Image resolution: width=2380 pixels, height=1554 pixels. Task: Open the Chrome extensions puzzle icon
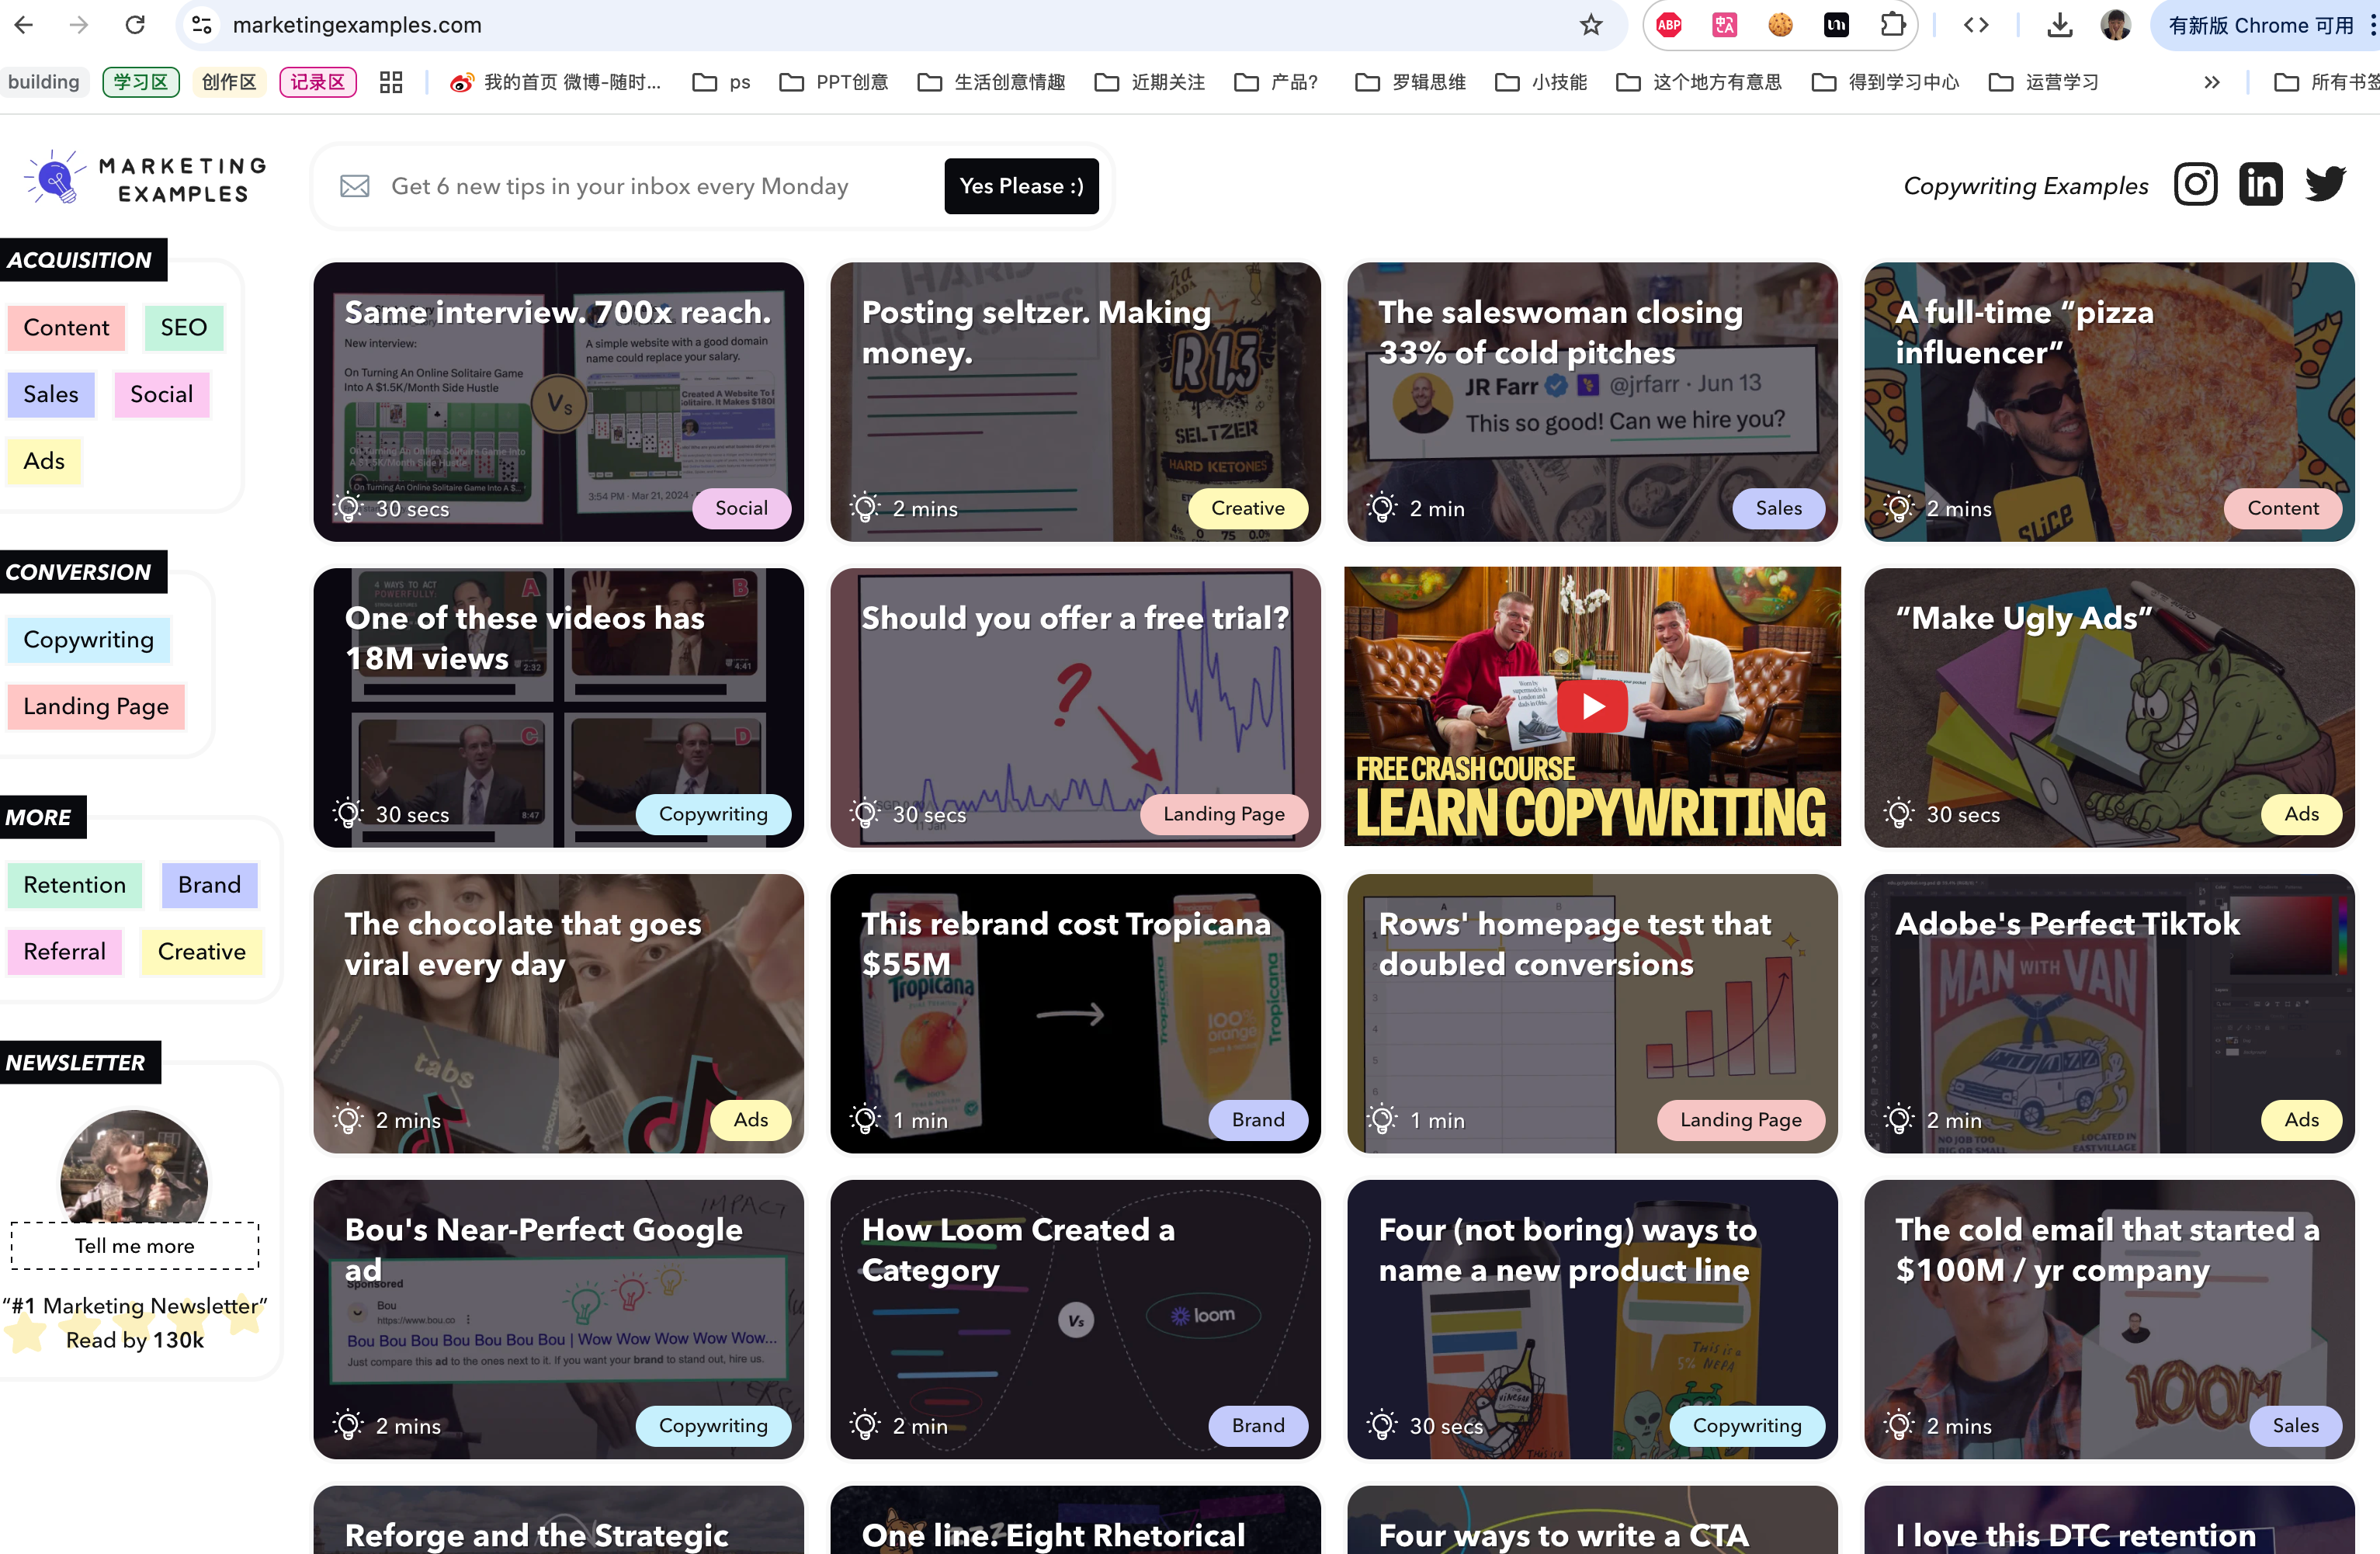(1892, 25)
